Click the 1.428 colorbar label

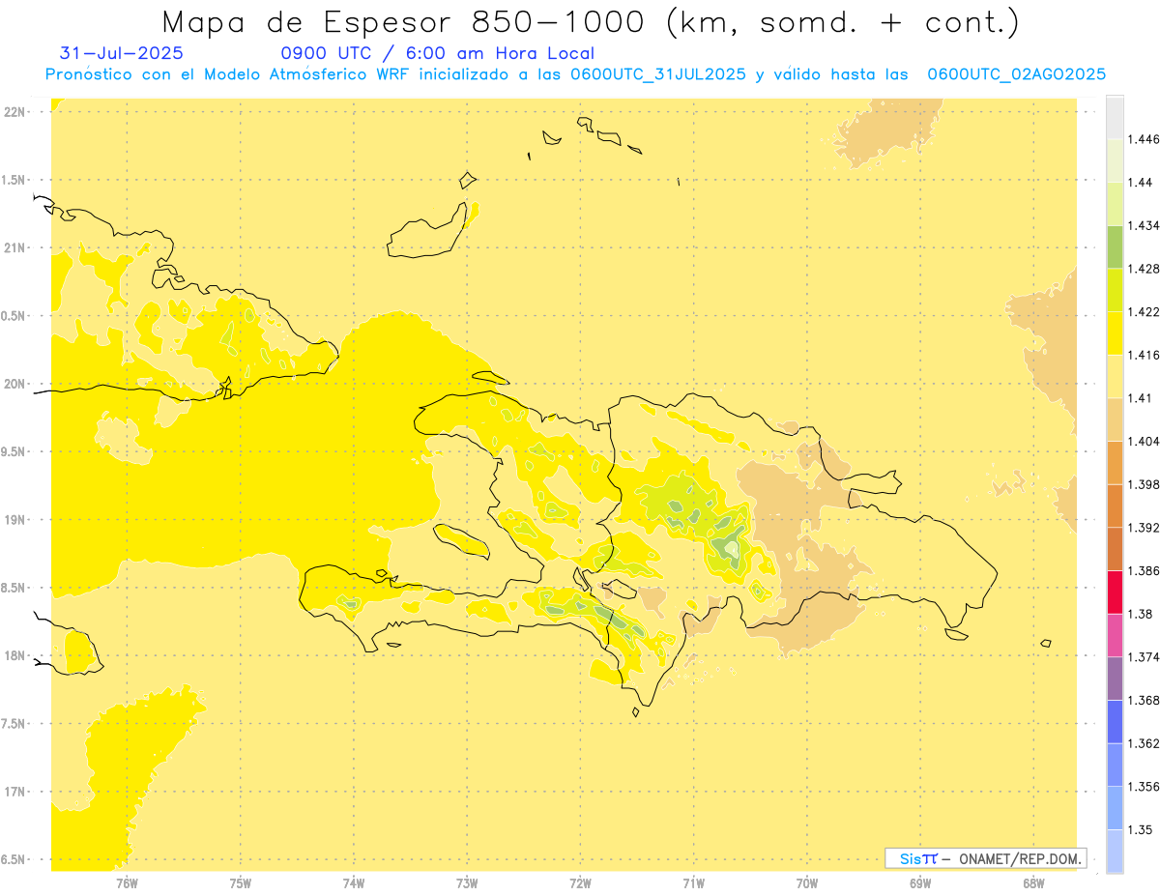[x=1143, y=269]
